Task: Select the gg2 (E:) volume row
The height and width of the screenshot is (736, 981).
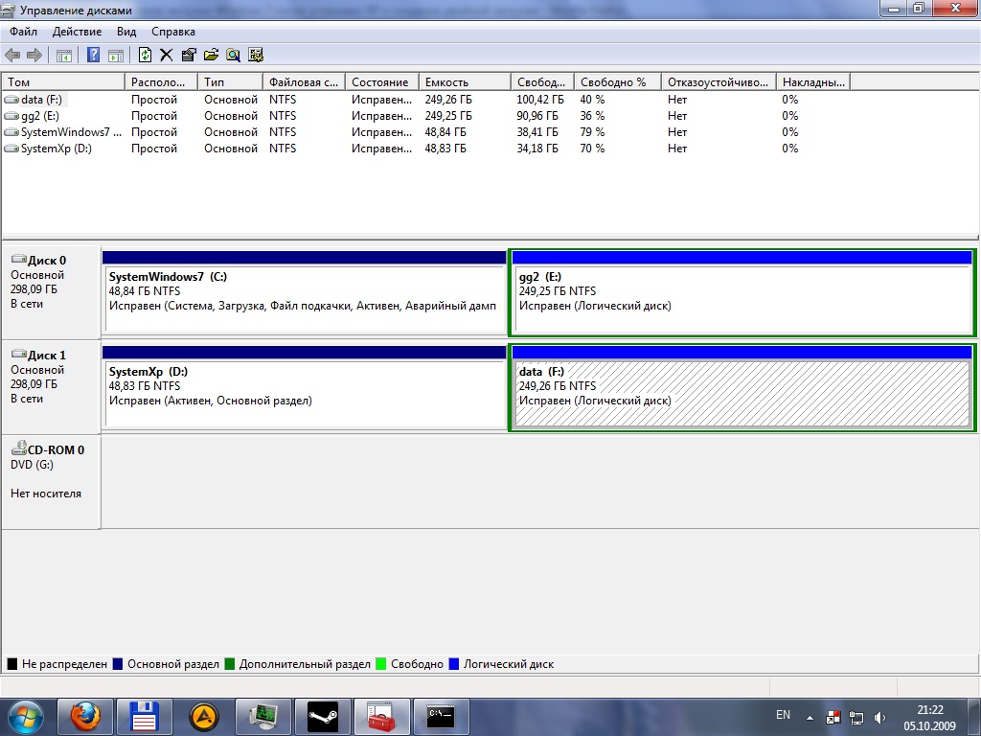Action: click(425, 116)
